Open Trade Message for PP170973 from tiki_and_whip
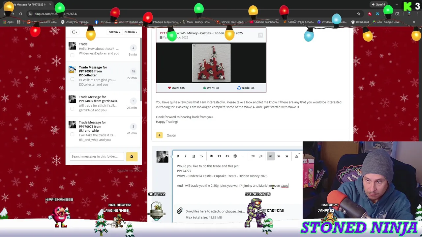The height and width of the screenshot is (237, 422). [x=92, y=126]
